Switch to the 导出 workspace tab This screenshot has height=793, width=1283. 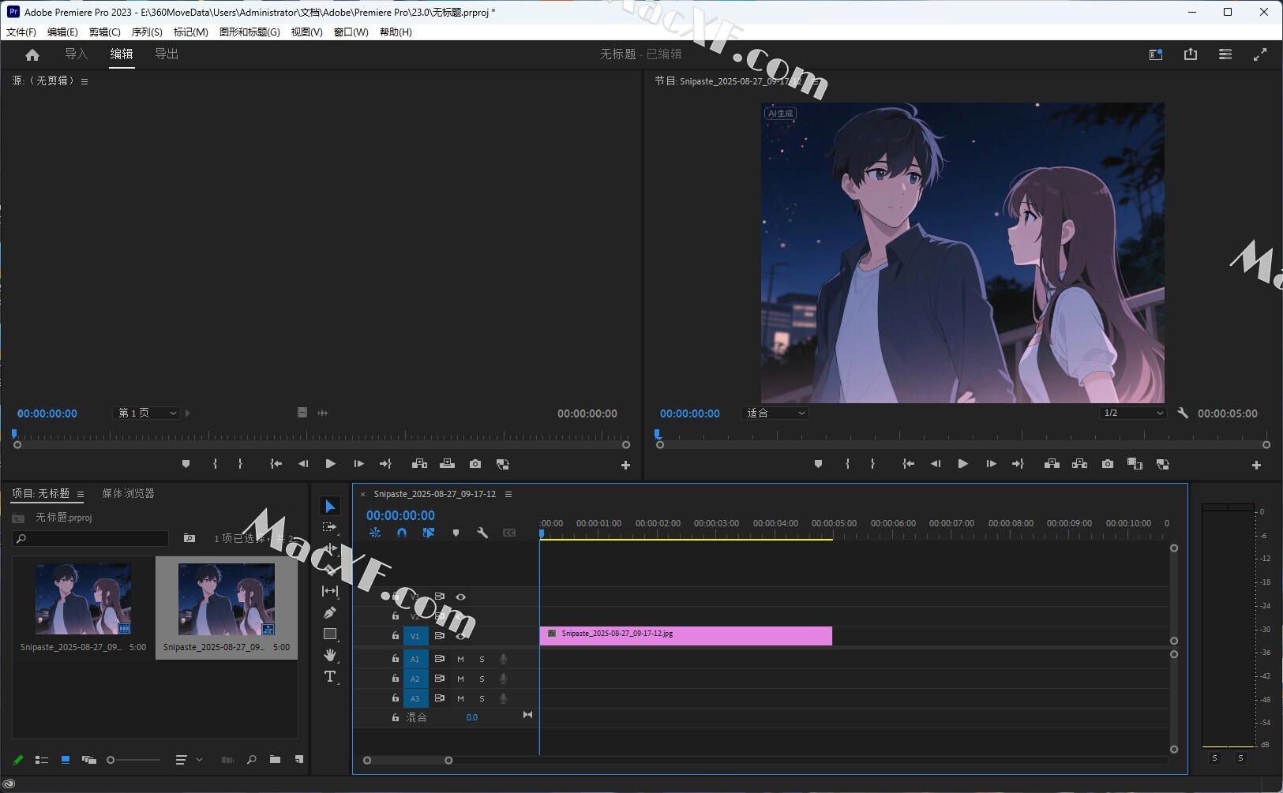(167, 54)
